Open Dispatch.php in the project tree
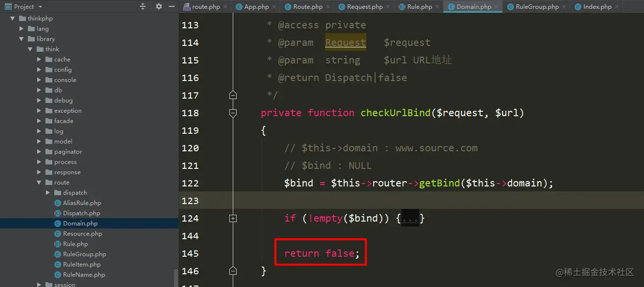This screenshot has height=287, width=644. click(x=81, y=213)
